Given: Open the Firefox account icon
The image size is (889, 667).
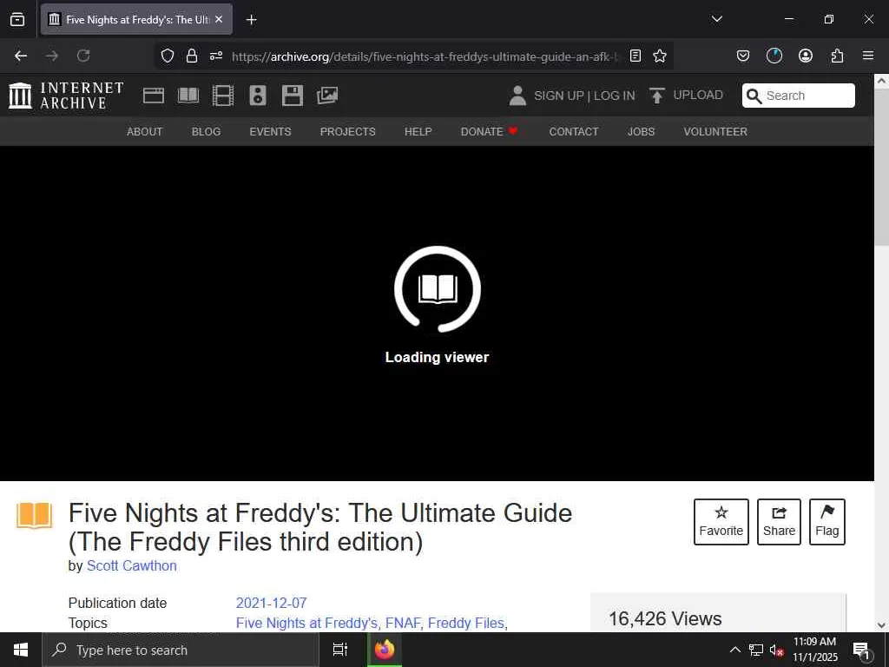Looking at the screenshot, I should [x=806, y=56].
